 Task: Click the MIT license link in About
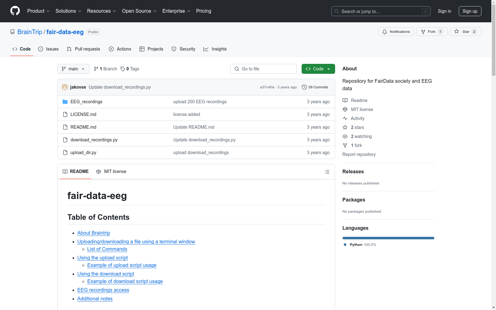click(x=358, y=109)
